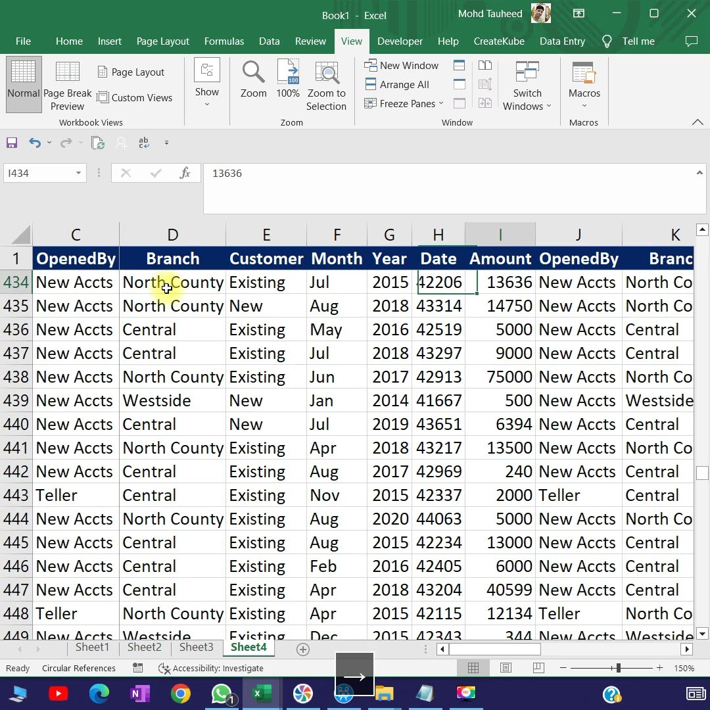Switch to Sheet1 tab
710x710 pixels.
pos(93,647)
